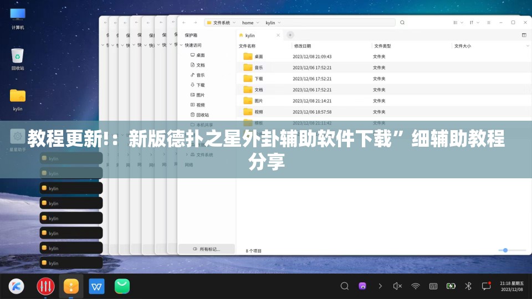Select 视频 in the sidebar
The image size is (532, 299).
197,105
